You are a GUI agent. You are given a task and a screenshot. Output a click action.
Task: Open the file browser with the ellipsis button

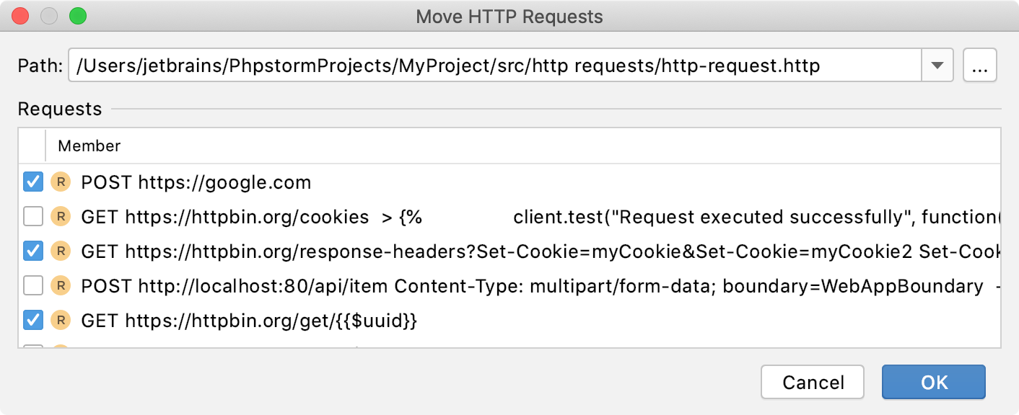[x=979, y=66]
